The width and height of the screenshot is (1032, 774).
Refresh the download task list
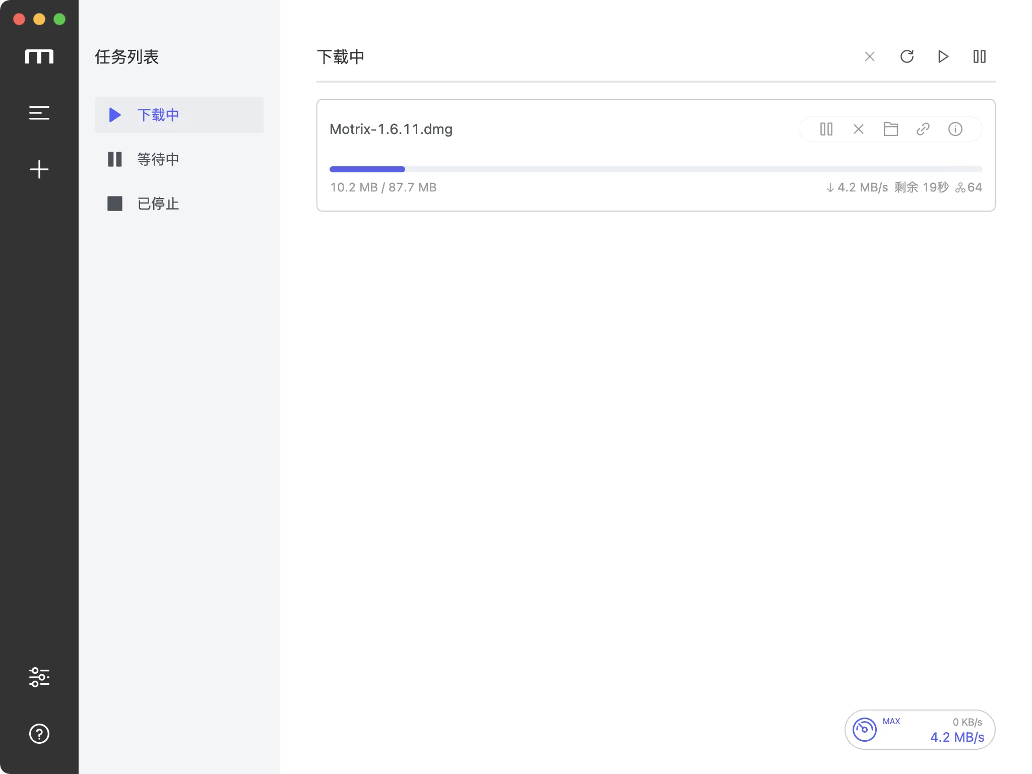[906, 56]
